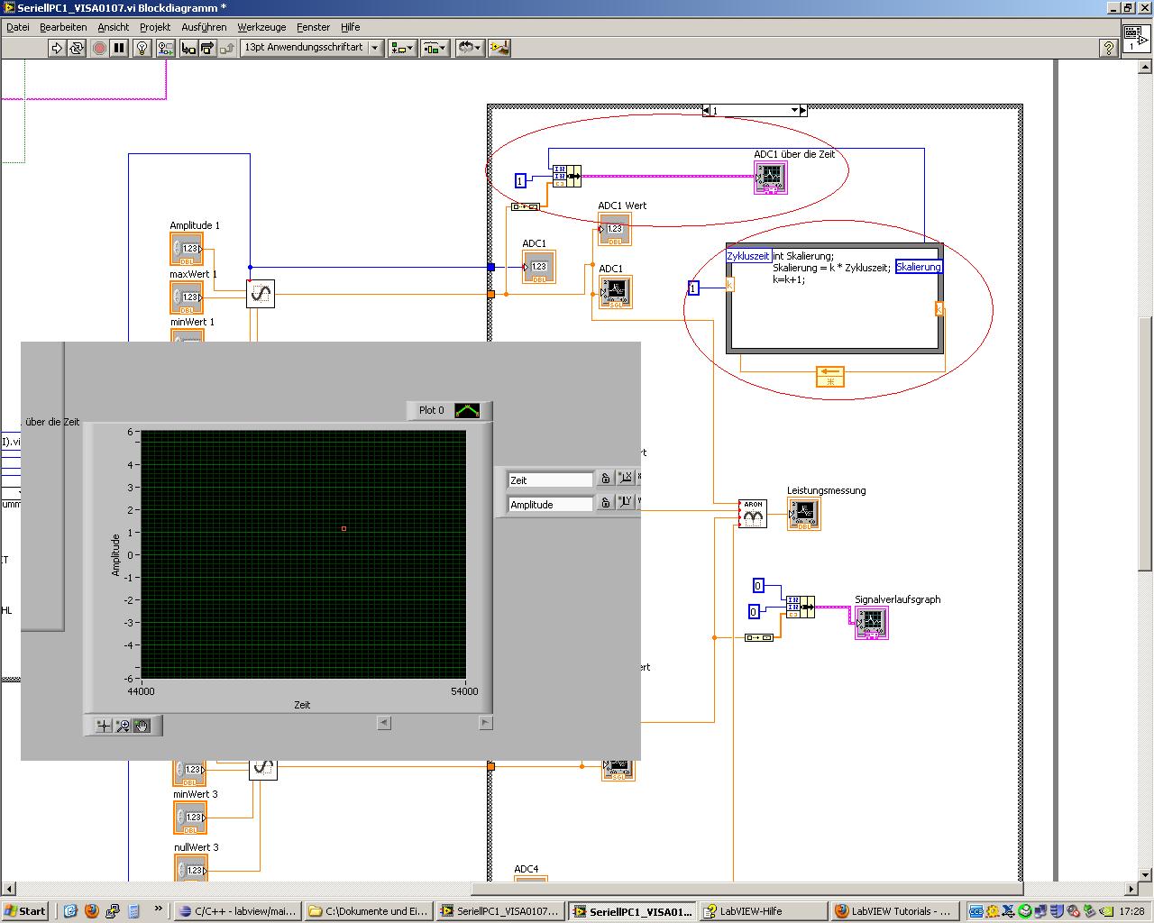The width and height of the screenshot is (1154, 923).
Task: Click Run Continuously toolbar icon
Action: [x=78, y=49]
